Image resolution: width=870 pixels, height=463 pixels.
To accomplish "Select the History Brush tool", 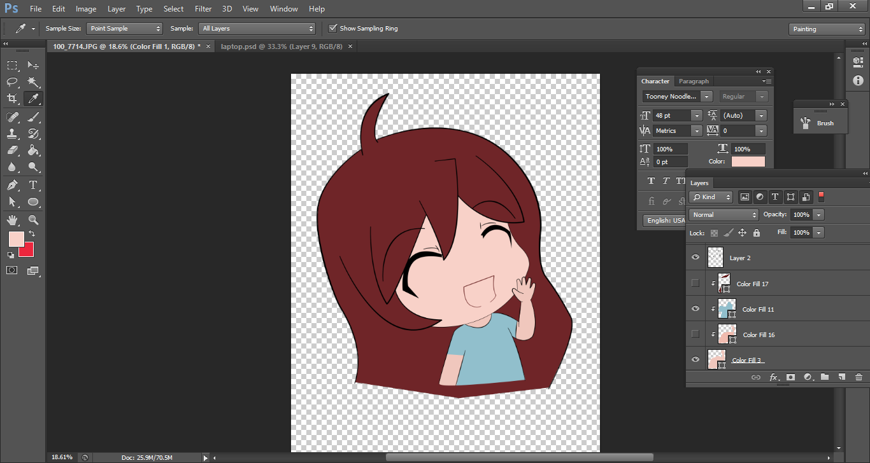I will tap(33, 134).
